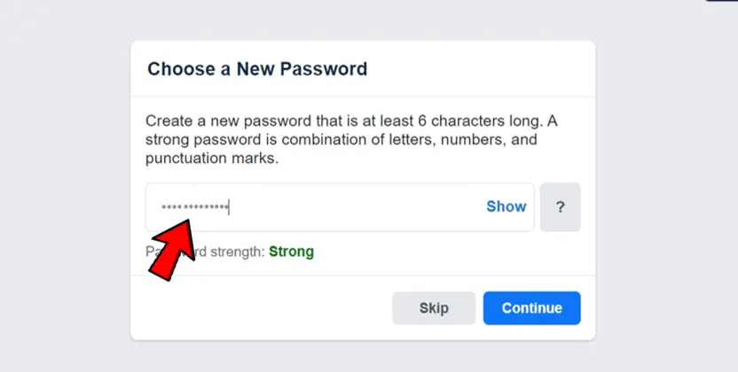Click the blank footer area left of Skip
Image resolution: width=738 pixels, height=372 pixels.
(261, 308)
